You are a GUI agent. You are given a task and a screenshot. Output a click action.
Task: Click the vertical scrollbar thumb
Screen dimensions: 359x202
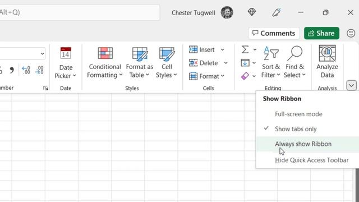pos(357,185)
